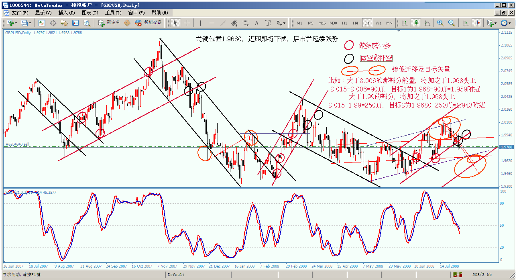Toggle chart Auto Scroll icon

465,23
